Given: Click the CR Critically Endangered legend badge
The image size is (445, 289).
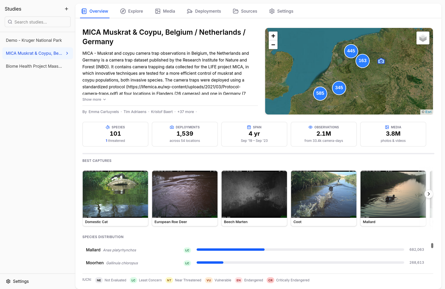Looking at the screenshot, I should [270, 280].
